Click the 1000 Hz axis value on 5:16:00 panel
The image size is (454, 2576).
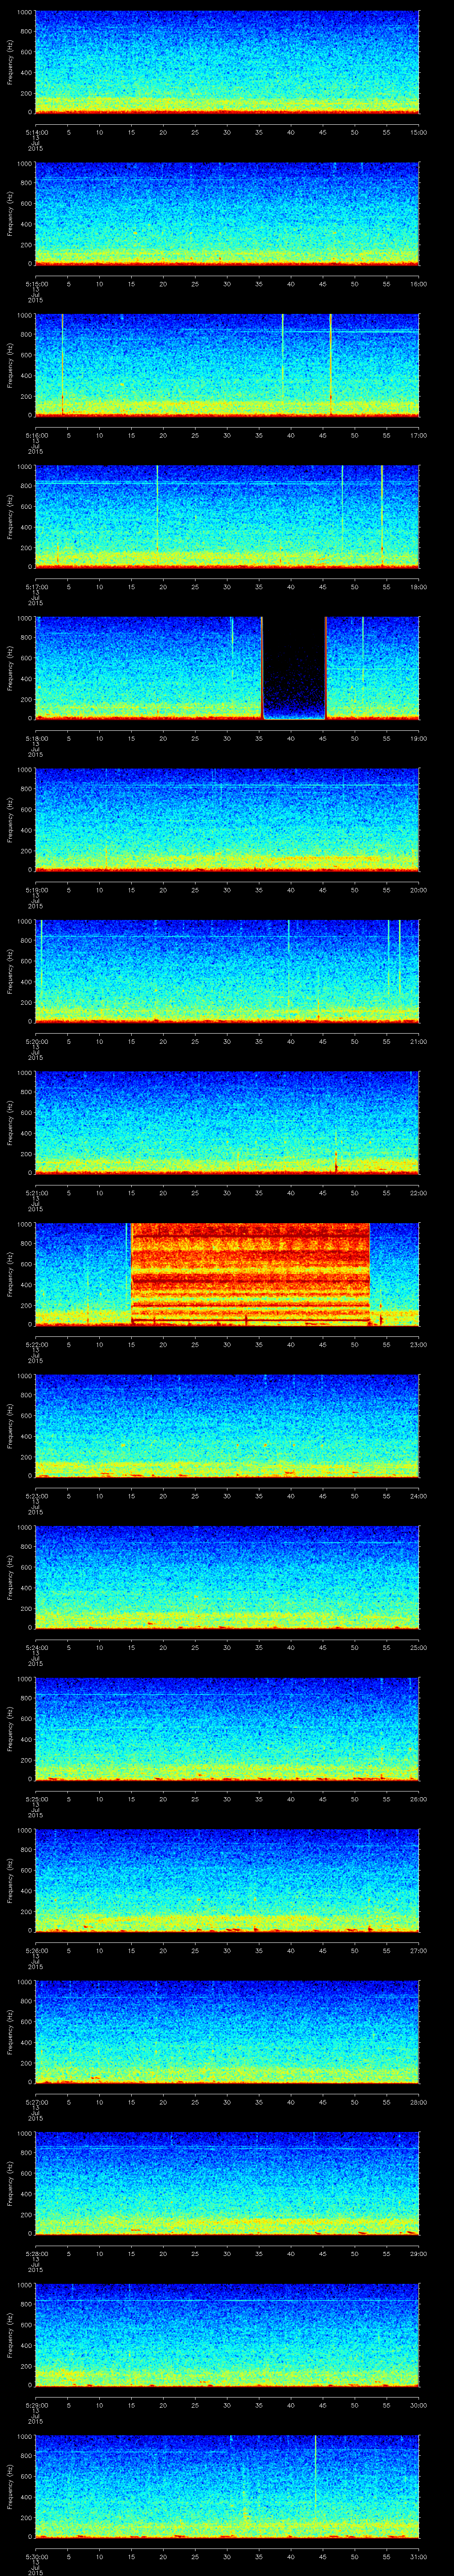tap(25, 316)
